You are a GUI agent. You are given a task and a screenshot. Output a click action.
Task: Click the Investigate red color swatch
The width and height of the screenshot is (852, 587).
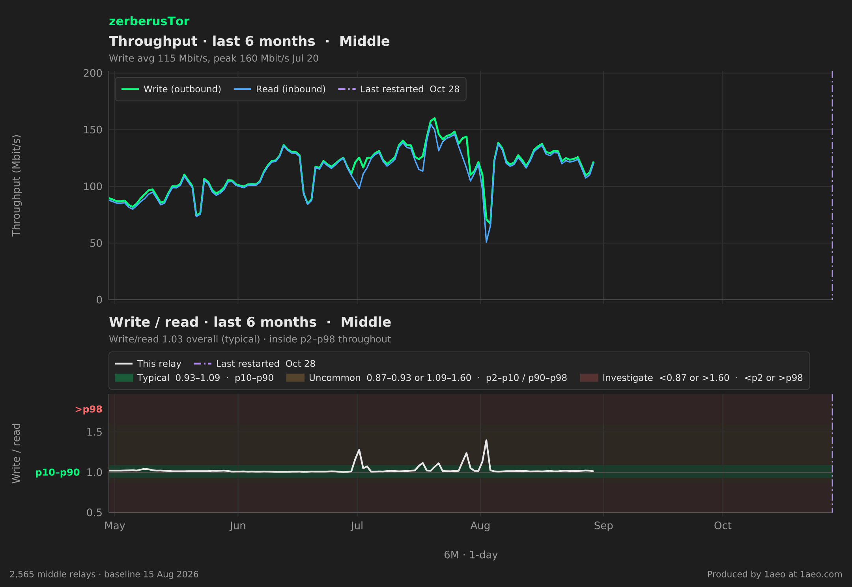(589, 378)
